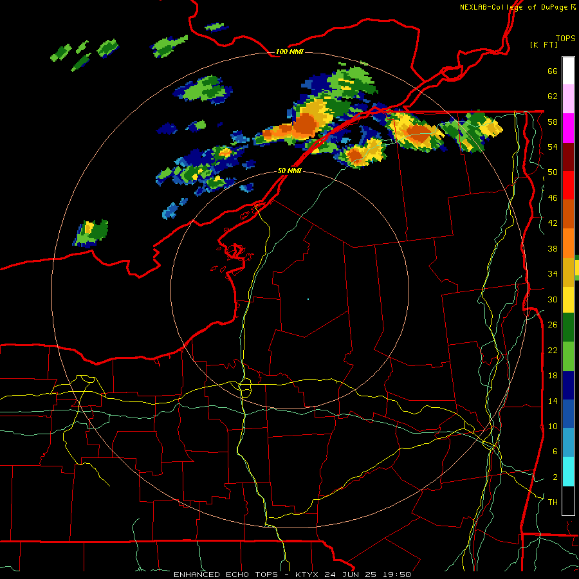Click the legend value '62'
Viewport: 579px width, 579px height.
tap(553, 96)
